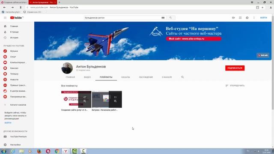Viewport: 274px width, 154px height.
Task: Click the on-screen keyboard icon in search box
Action: click(x=163, y=18)
